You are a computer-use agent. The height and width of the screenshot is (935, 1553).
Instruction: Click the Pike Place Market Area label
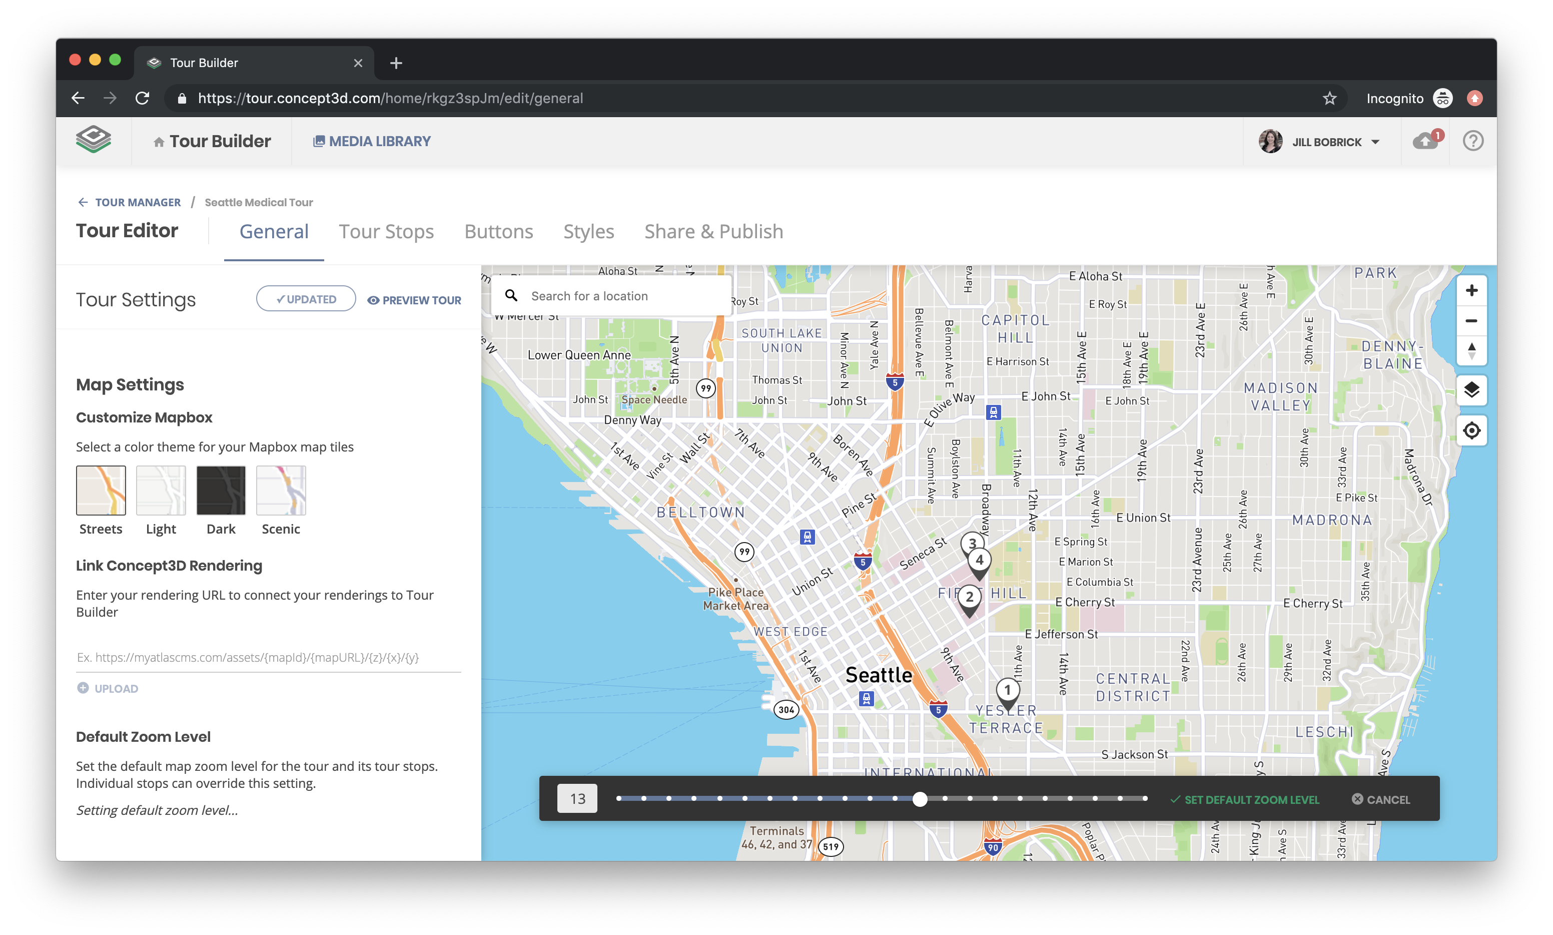735,599
